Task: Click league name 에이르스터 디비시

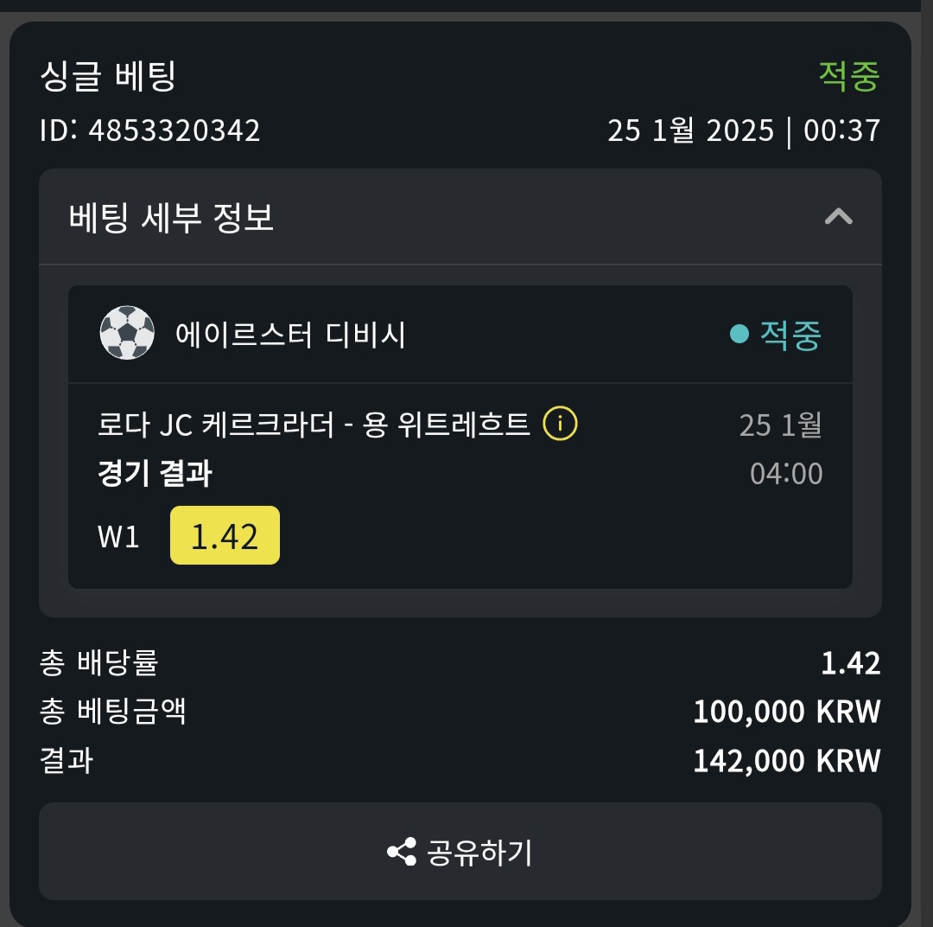Action: point(290,334)
